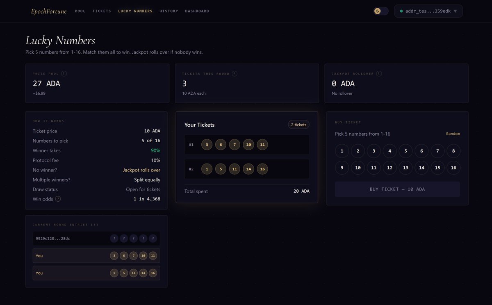Click the Split equally value
The width and height of the screenshot is (492, 305).
(x=147, y=180)
